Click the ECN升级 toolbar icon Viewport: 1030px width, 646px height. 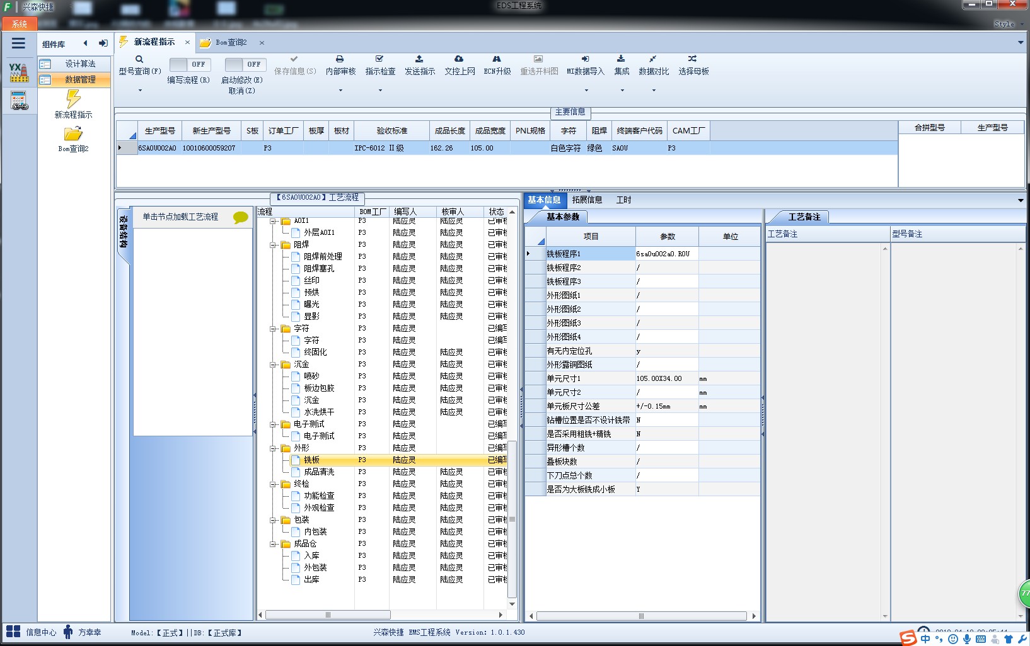(497, 59)
